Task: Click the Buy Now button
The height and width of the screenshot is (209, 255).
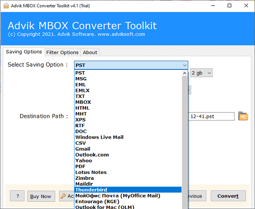Action: [41, 196]
